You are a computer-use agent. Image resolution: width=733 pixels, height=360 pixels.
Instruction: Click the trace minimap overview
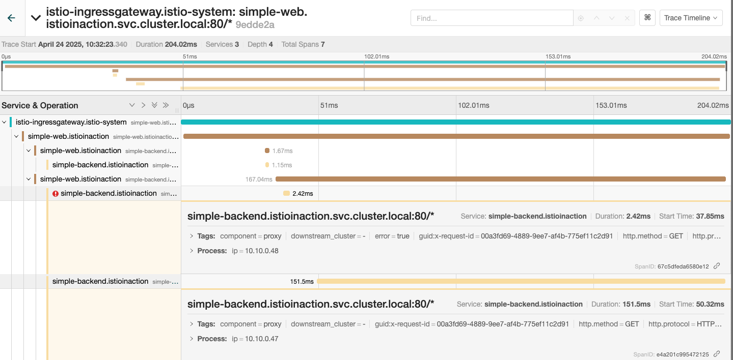coord(364,75)
